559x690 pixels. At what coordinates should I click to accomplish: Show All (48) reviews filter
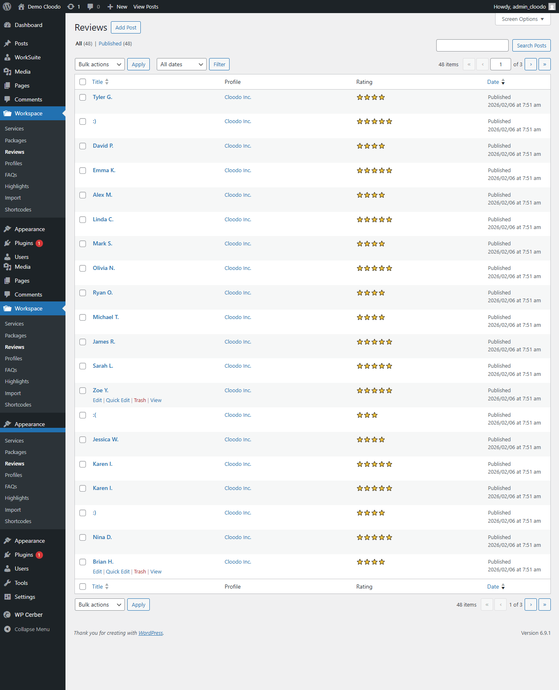[84, 44]
